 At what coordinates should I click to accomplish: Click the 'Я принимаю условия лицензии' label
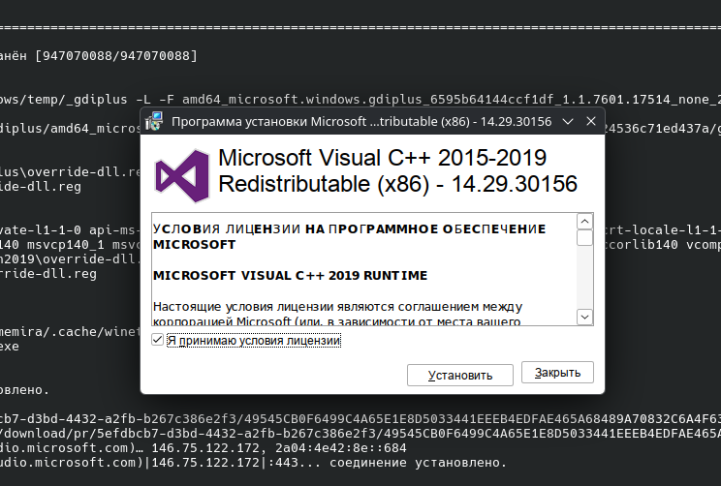pyautogui.click(x=253, y=341)
